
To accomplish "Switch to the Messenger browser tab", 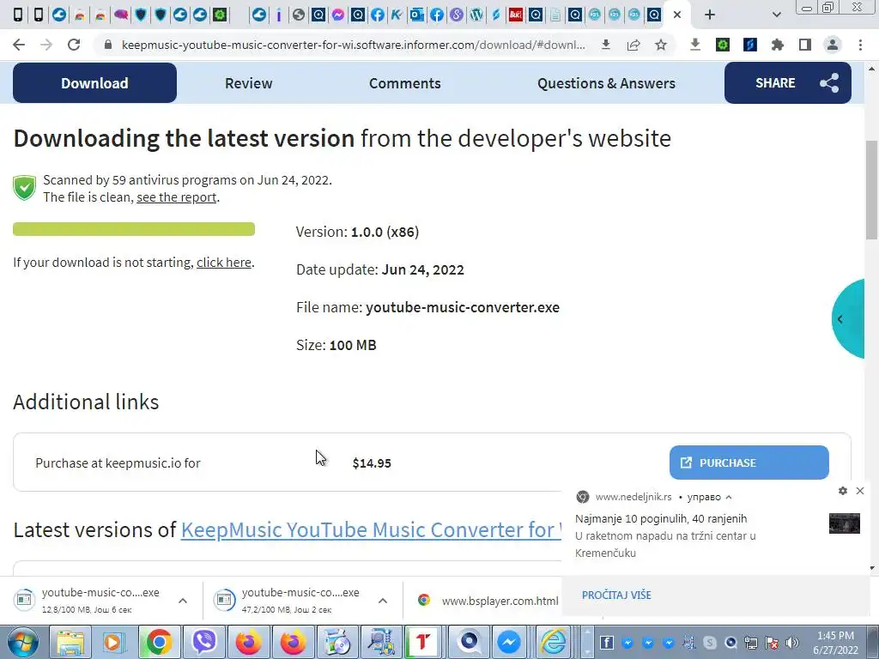I will pos(337,15).
